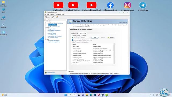Open the System Information icon

(x=46, y=72)
